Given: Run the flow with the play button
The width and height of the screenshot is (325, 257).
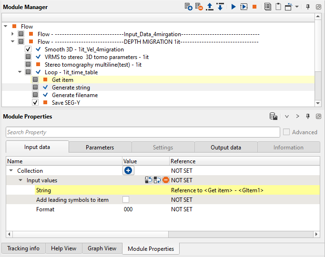Looking at the screenshot, I should point(234,7).
